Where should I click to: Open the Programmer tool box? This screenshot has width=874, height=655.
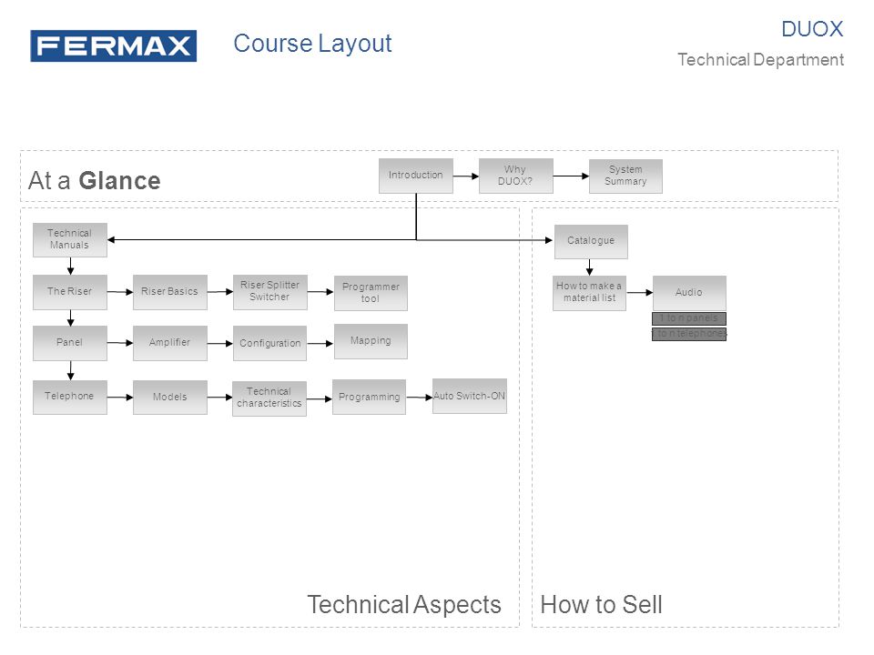(371, 293)
